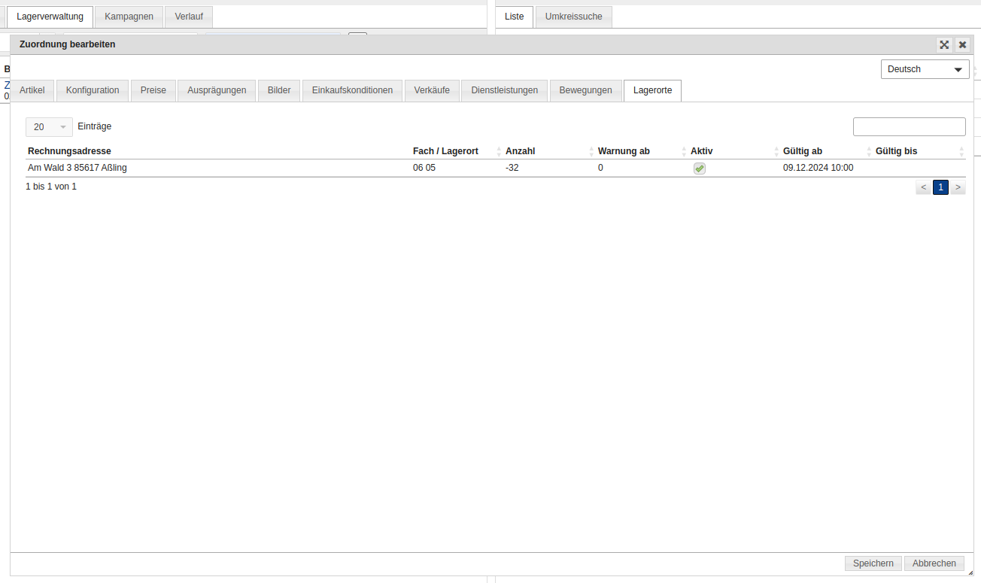Viewport: 981px width, 583px height.
Task: Toggle the Aktiv checkmark for Am Wald
Action: [x=700, y=169]
